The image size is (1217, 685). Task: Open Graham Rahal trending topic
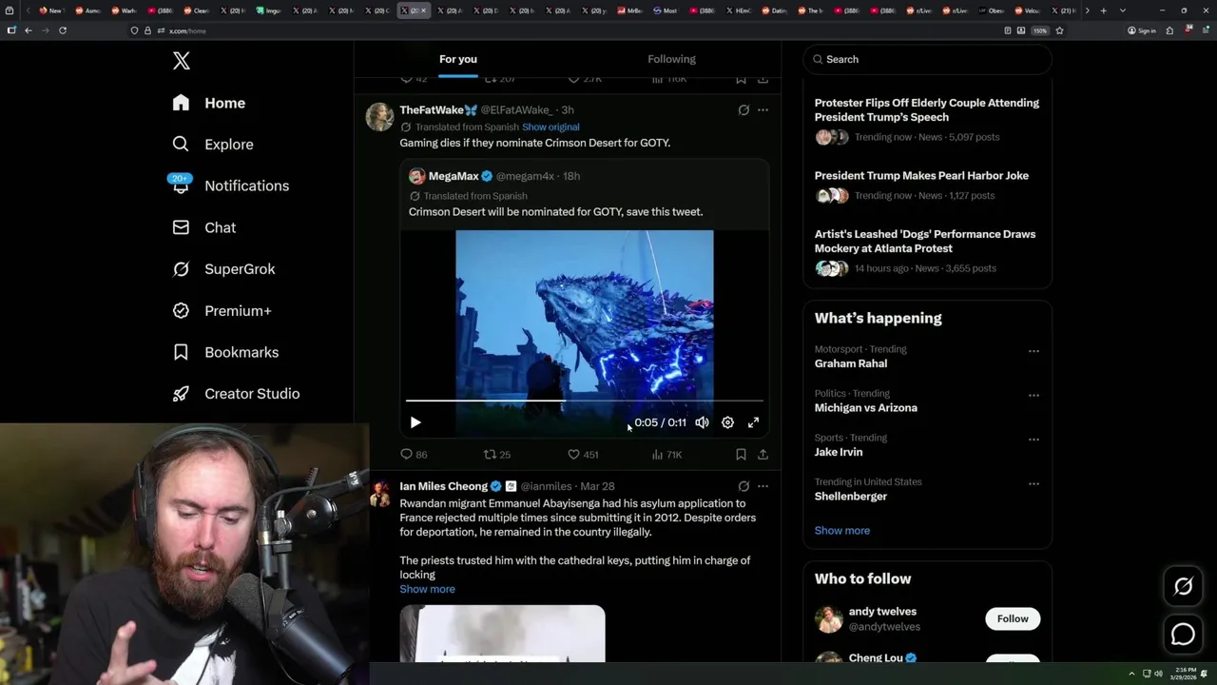pos(851,363)
